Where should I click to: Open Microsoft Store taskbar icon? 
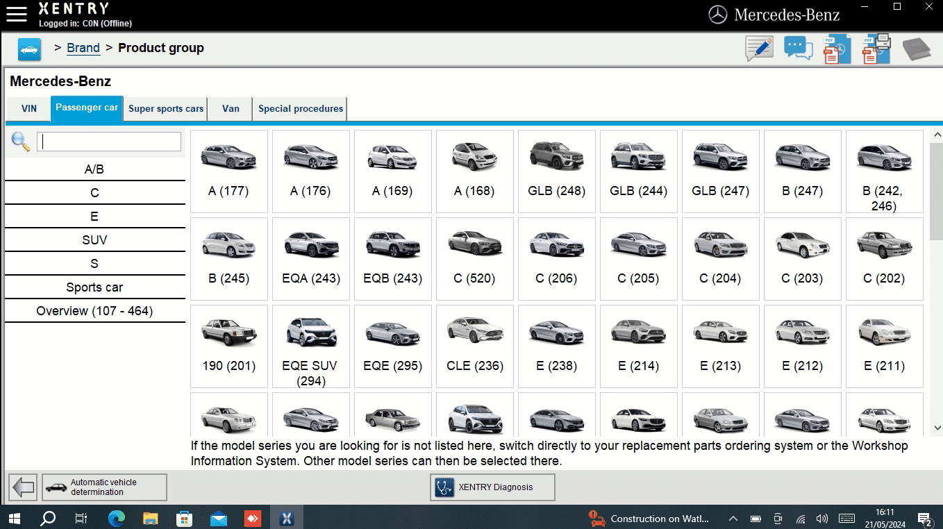coord(184,518)
